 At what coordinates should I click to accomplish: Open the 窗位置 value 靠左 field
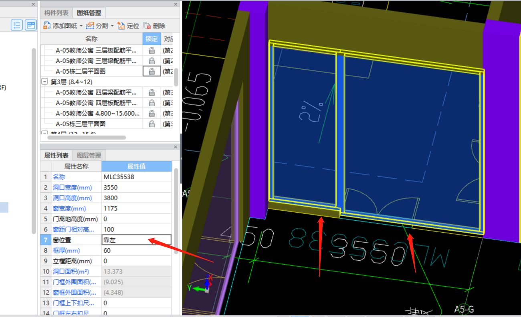(x=137, y=240)
